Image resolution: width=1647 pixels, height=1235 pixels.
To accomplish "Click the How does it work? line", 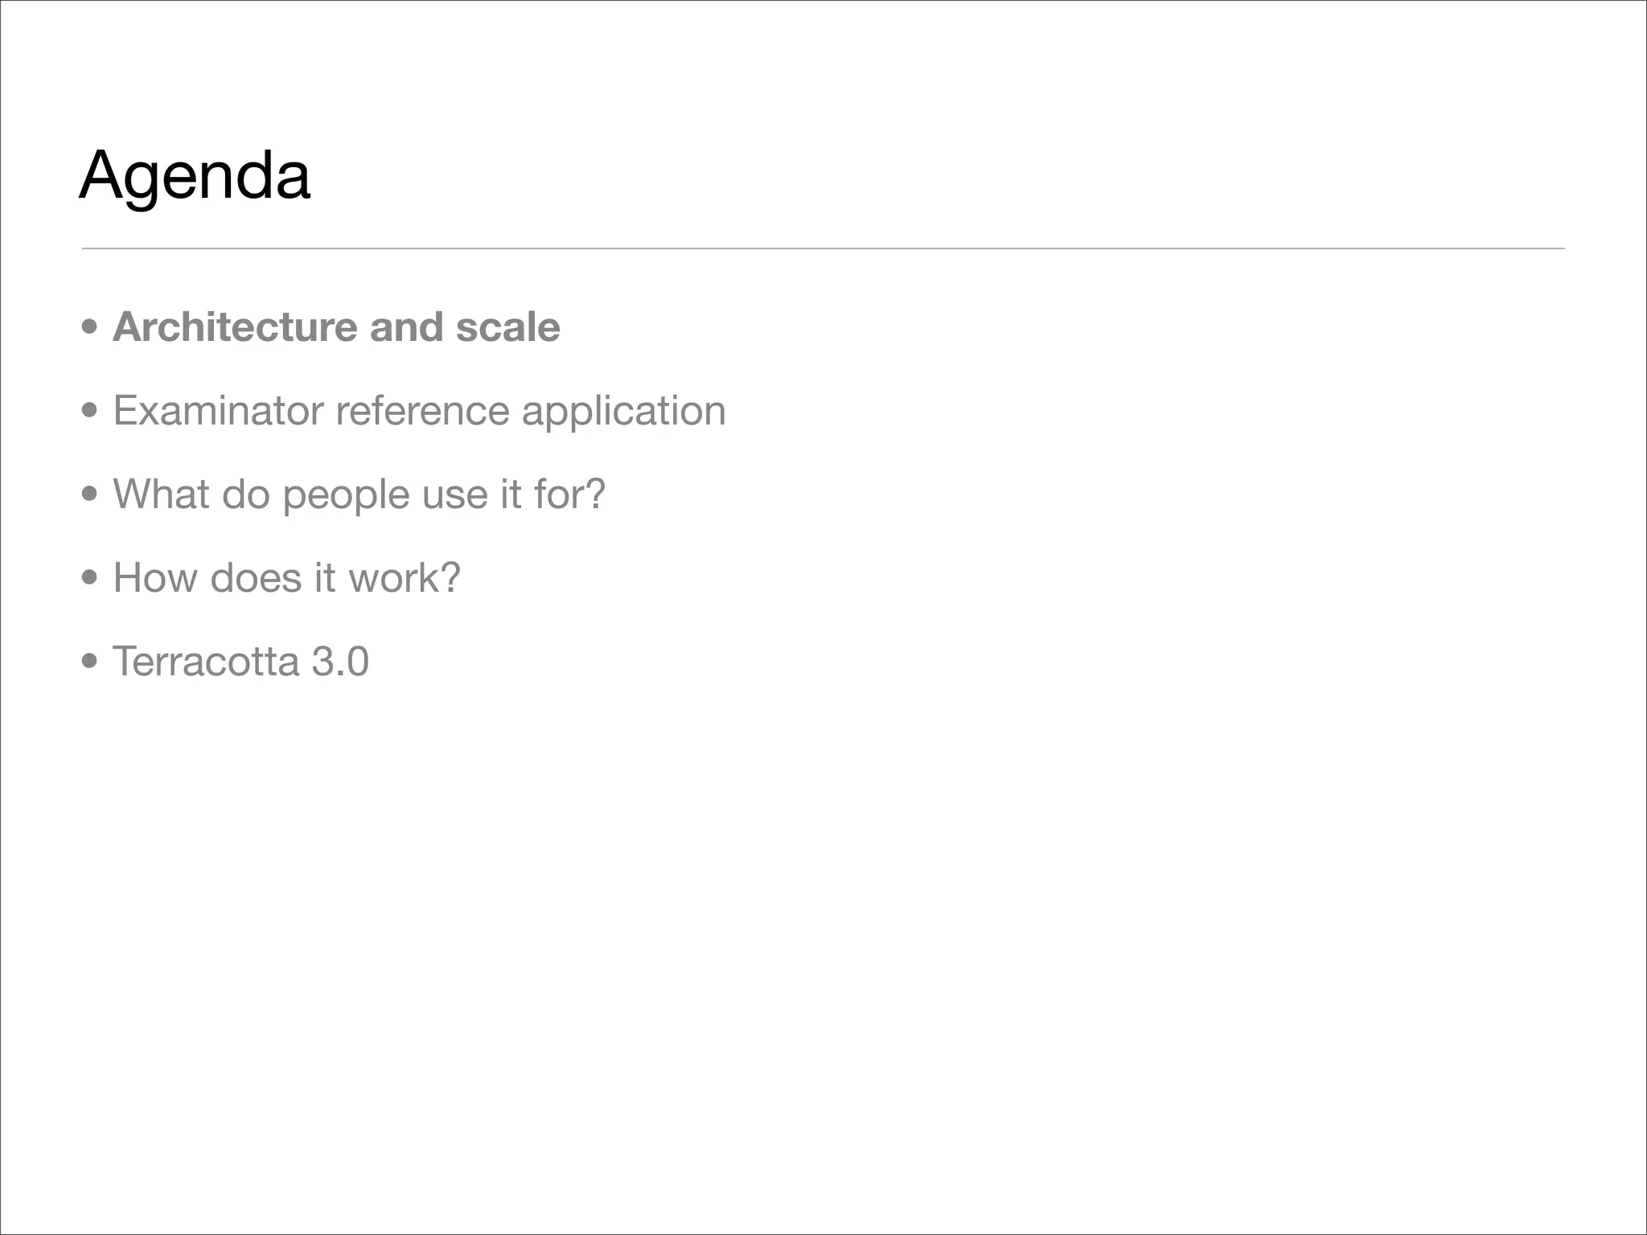I will pyautogui.click(x=286, y=577).
